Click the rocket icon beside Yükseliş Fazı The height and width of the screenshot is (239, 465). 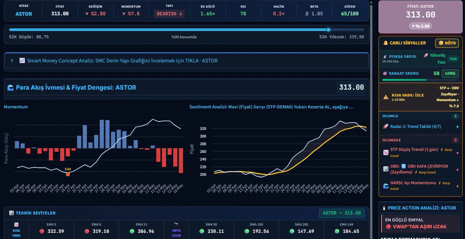click(x=426, y=55)
